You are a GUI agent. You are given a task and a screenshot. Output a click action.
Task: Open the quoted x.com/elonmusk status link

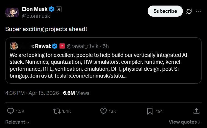point(98,76)
